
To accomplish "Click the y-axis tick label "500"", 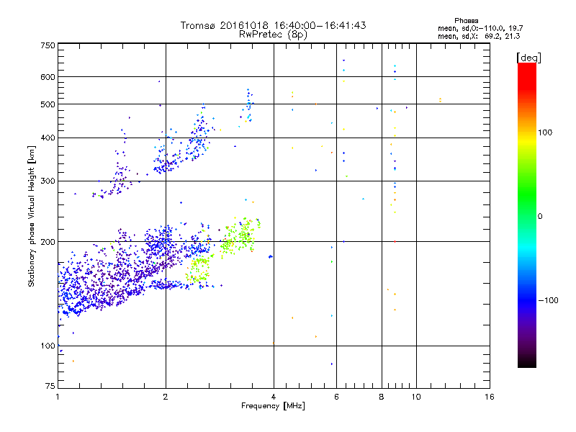I will pos(48,104).
